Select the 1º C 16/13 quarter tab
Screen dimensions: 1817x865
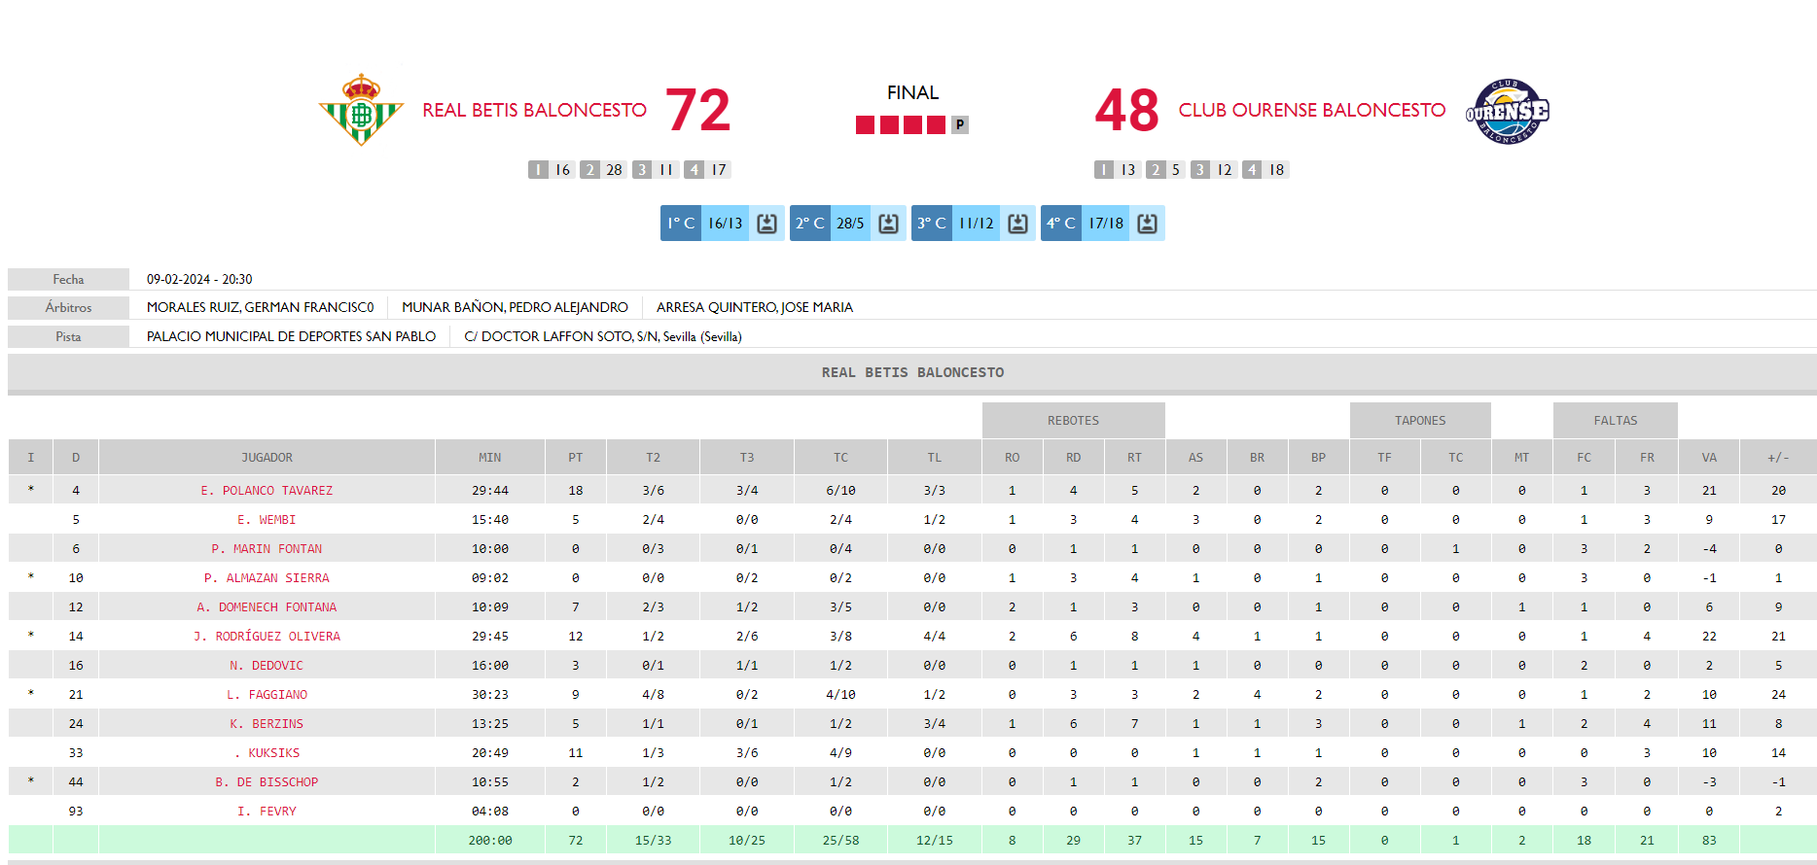point(723,224)
